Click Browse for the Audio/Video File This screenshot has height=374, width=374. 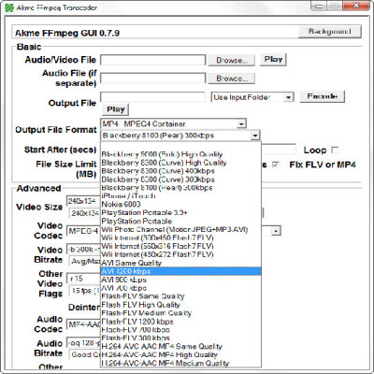(231, 60)
